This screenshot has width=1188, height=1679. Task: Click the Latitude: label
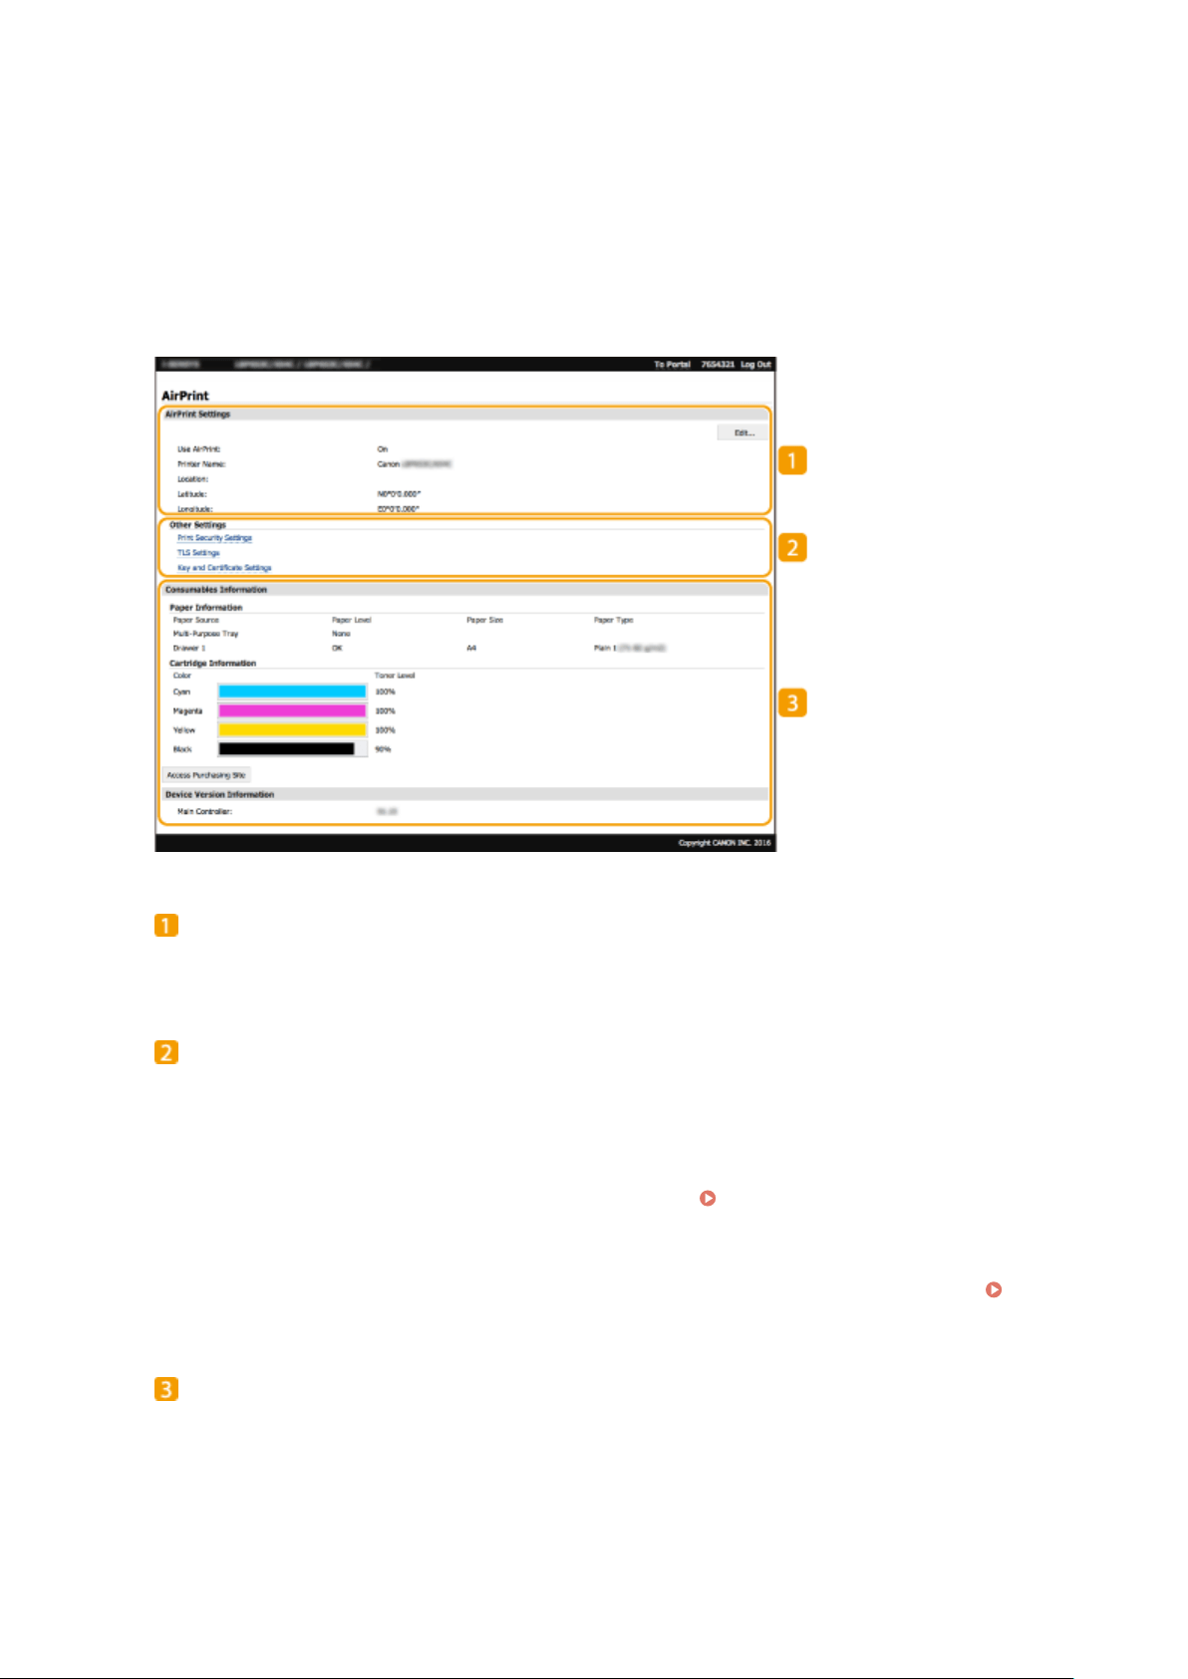point(192,494)
